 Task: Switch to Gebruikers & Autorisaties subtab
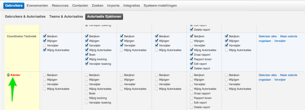click(25, 16)
